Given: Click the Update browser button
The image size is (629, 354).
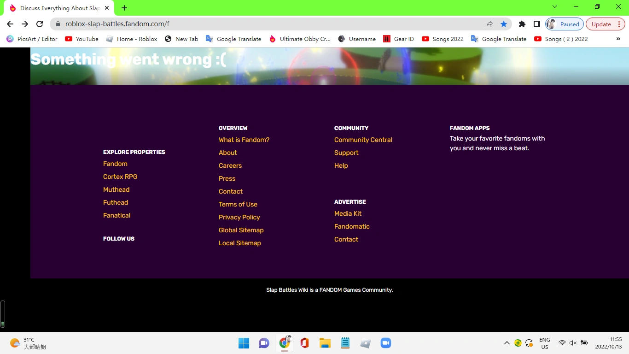Looking at the screenshot, I should (x=600, y=24).
